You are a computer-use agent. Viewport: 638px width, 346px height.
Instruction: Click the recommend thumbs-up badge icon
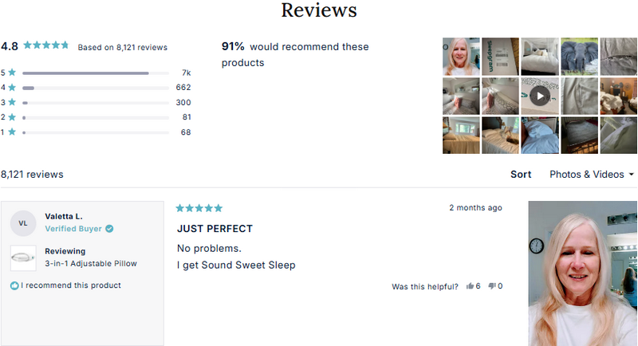[14, 285]
